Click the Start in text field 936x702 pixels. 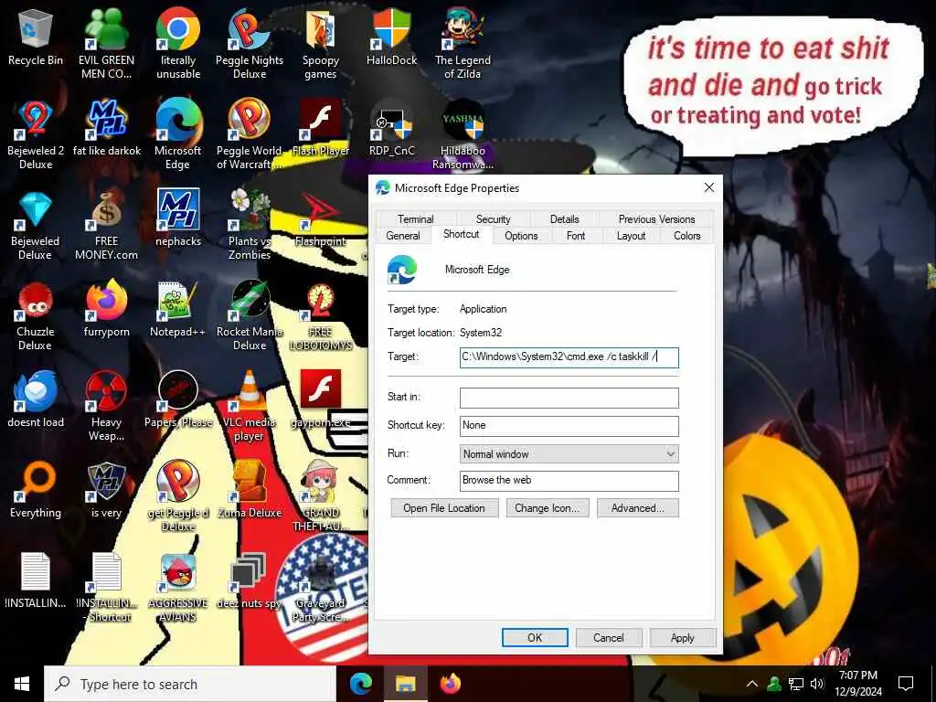[x=569, y=398]
